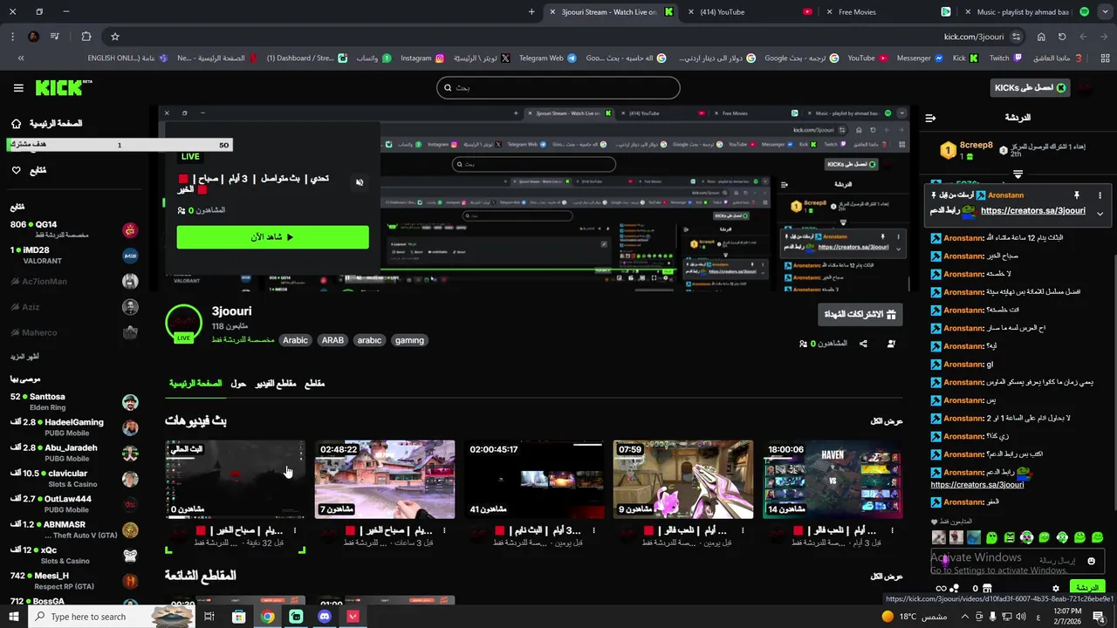Open the creators.sa/3joouri link in chat message

tap(977, 485)
